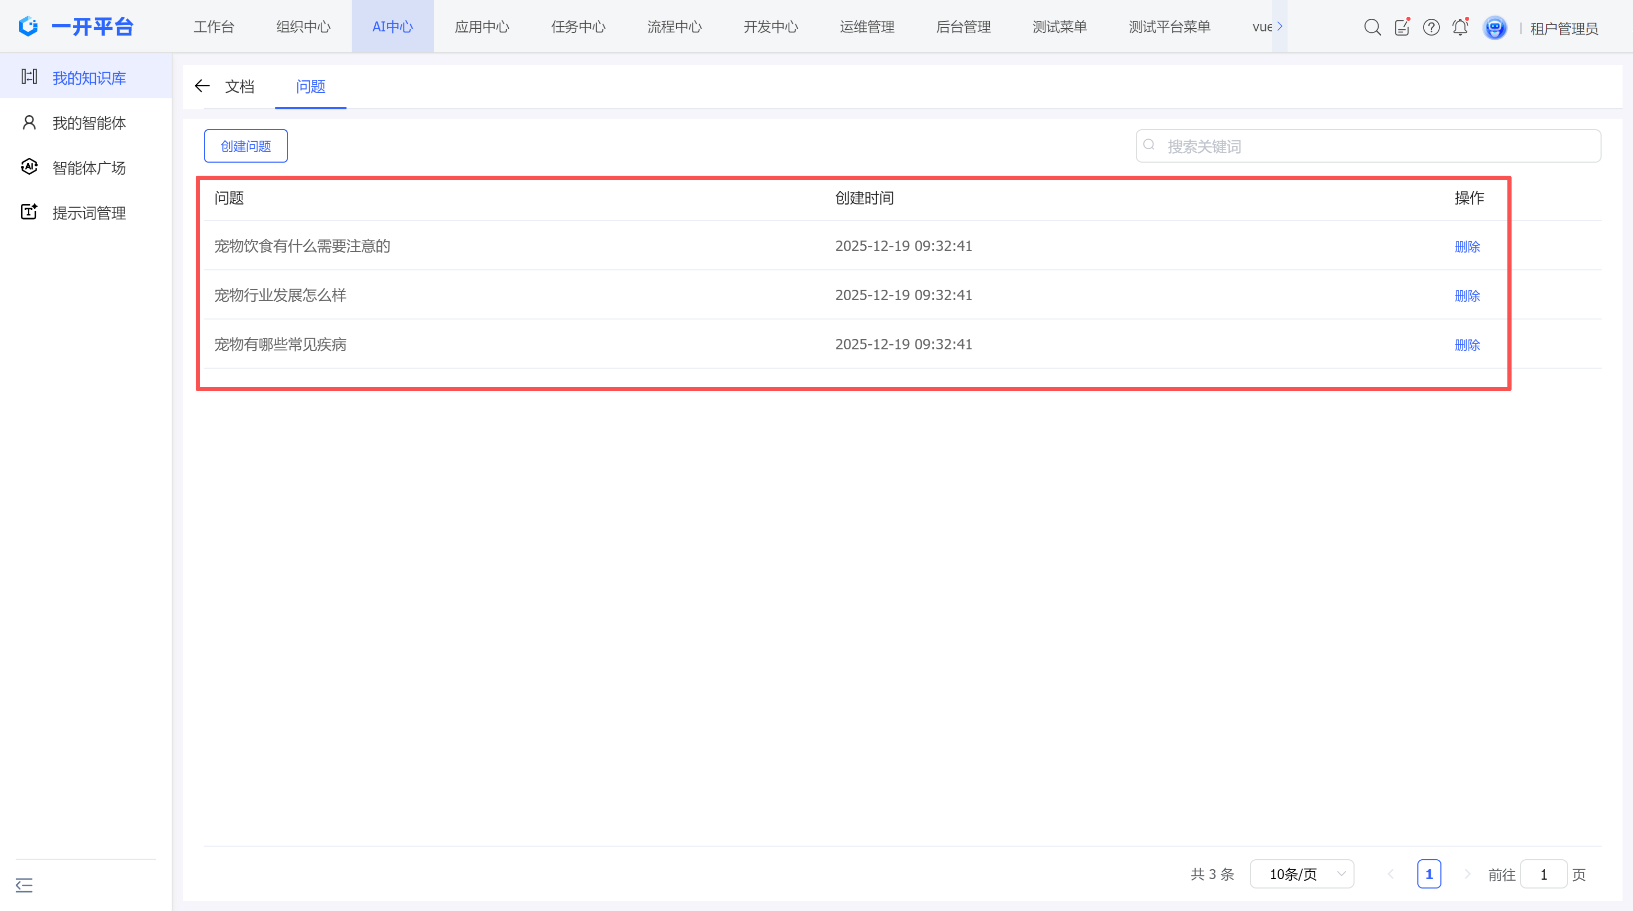Switch to the 文档 tab
The height and width of the screenshot is (911, 1633).
point(240,87)
